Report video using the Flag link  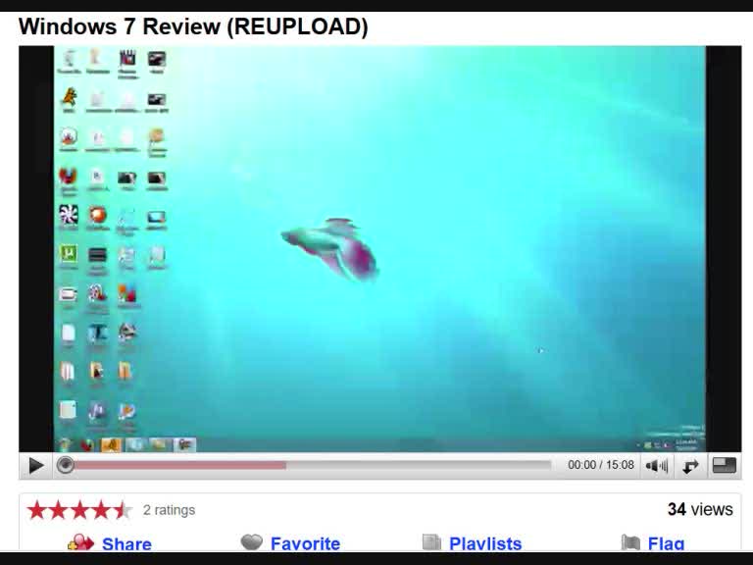pyautogui.click(x=666, y=543)
